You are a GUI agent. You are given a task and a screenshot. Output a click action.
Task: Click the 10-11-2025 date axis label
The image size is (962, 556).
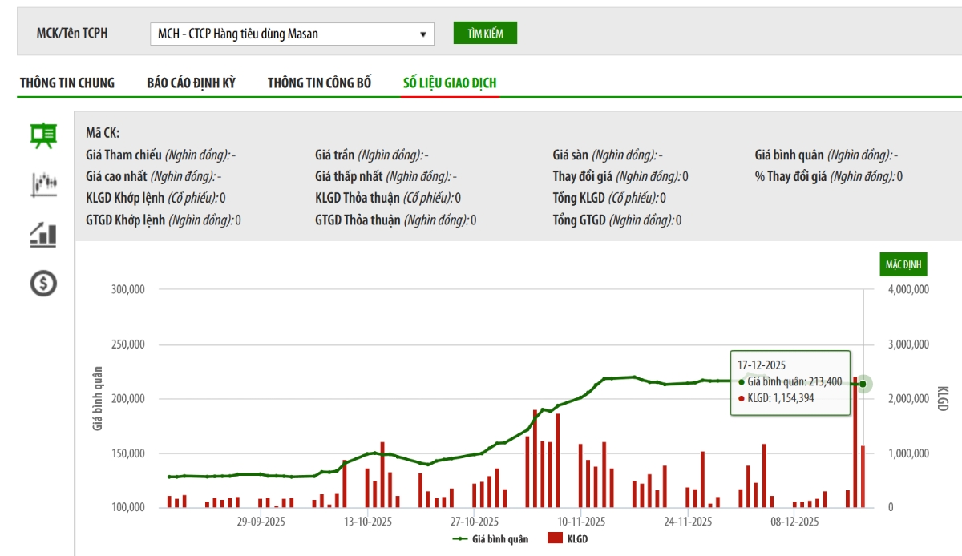580,521
